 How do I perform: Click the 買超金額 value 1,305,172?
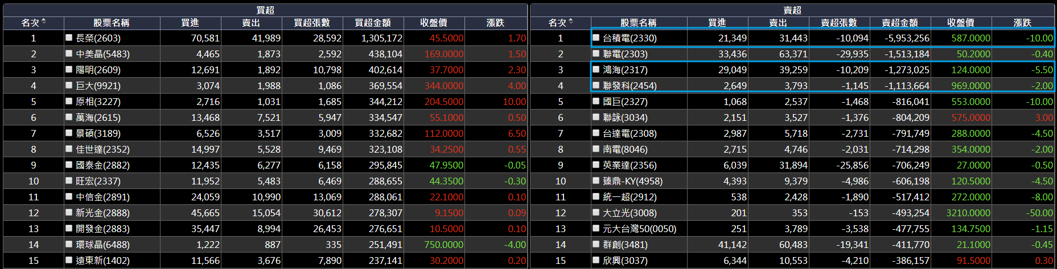click(x=381, y=38)
